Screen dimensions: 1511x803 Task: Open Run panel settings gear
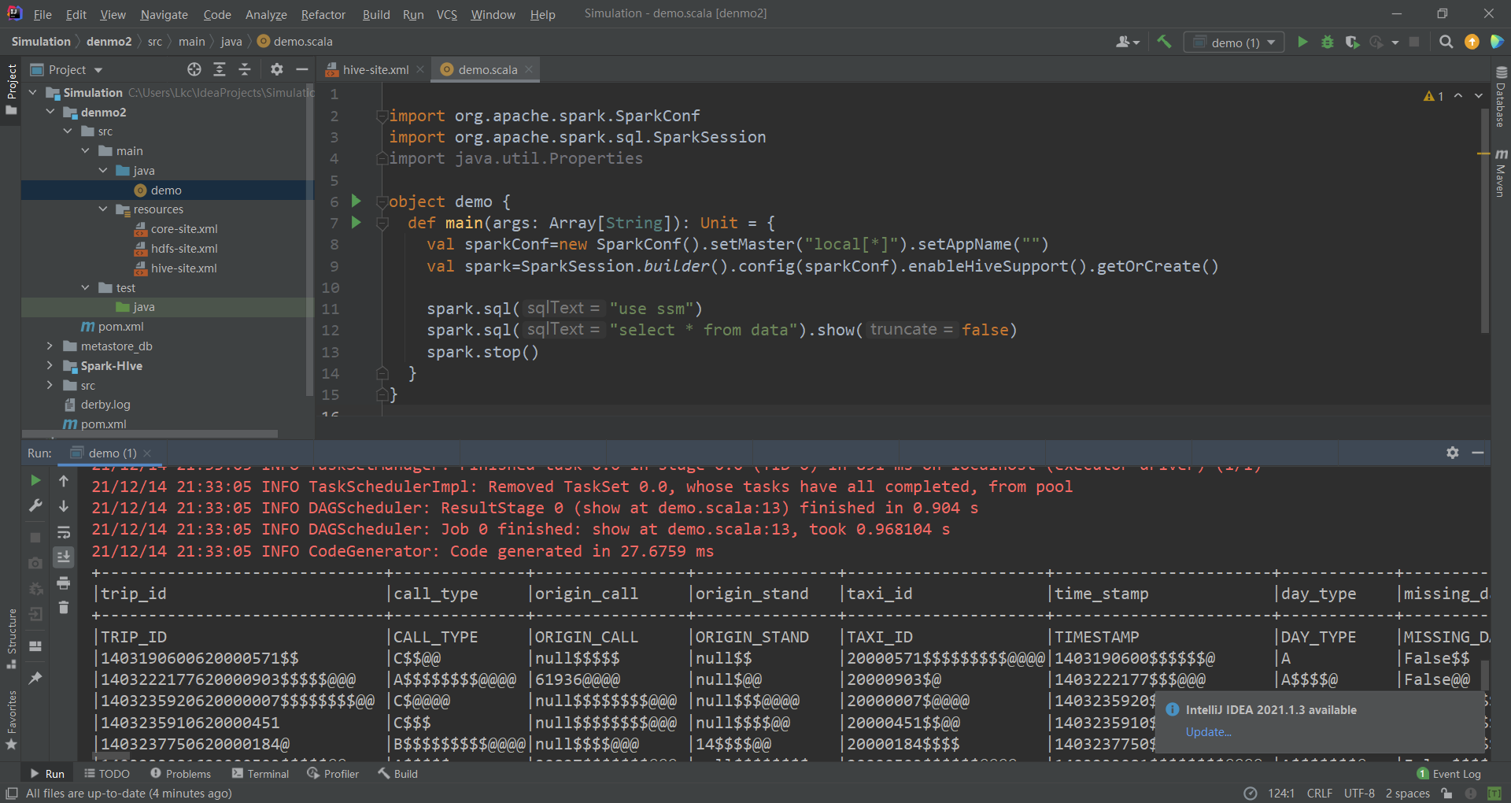1453,453
